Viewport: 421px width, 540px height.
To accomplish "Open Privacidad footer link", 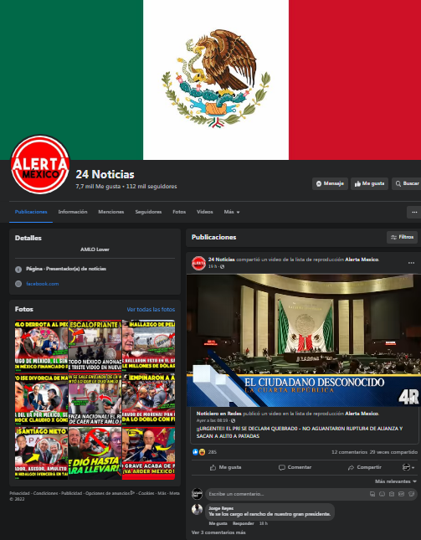I will (x=19, y=493).
